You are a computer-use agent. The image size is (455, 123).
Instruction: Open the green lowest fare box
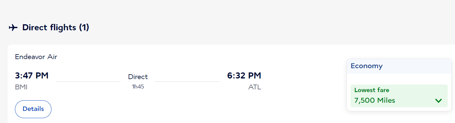click(x=399, y=96)
